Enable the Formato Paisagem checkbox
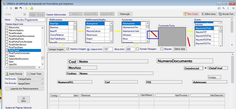The width and height of the screenshot is (236, 109). pos(137,49)
